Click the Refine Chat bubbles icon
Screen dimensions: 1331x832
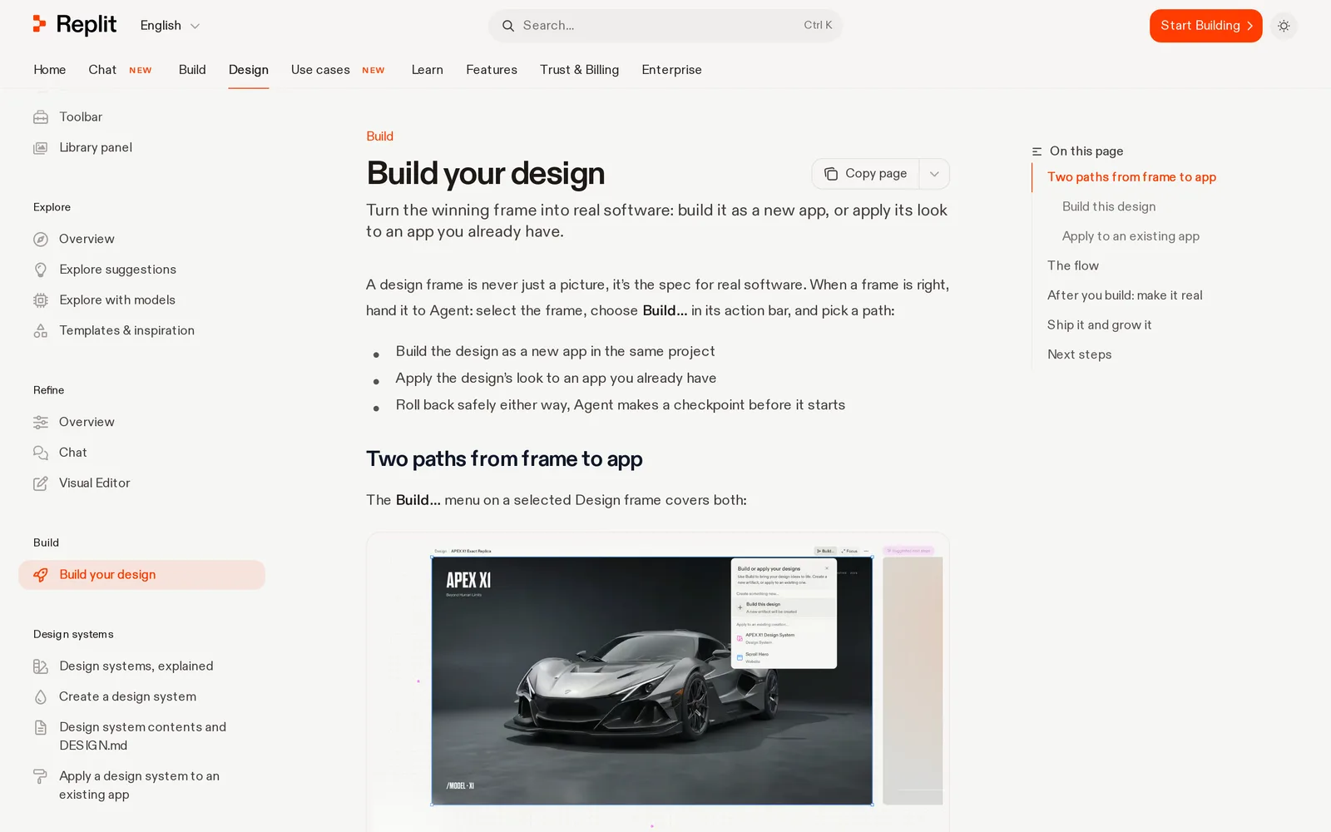tap(41, 453)
